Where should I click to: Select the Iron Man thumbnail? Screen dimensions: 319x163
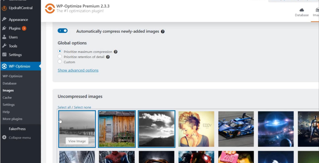[196, 157]
